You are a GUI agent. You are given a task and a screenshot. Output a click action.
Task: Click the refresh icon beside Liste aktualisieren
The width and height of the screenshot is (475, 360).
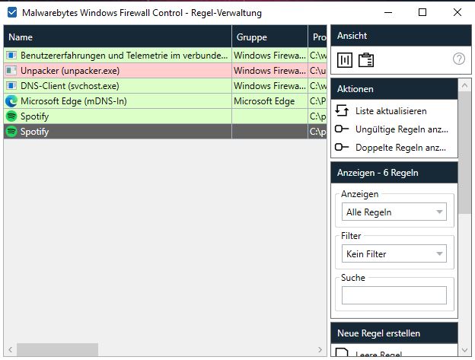pos(342,111)
